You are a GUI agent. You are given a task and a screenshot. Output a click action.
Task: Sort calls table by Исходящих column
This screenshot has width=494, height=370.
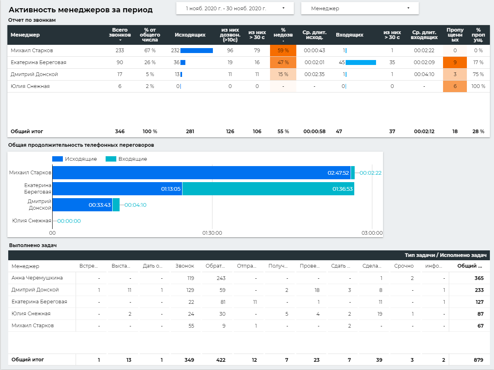190,35
